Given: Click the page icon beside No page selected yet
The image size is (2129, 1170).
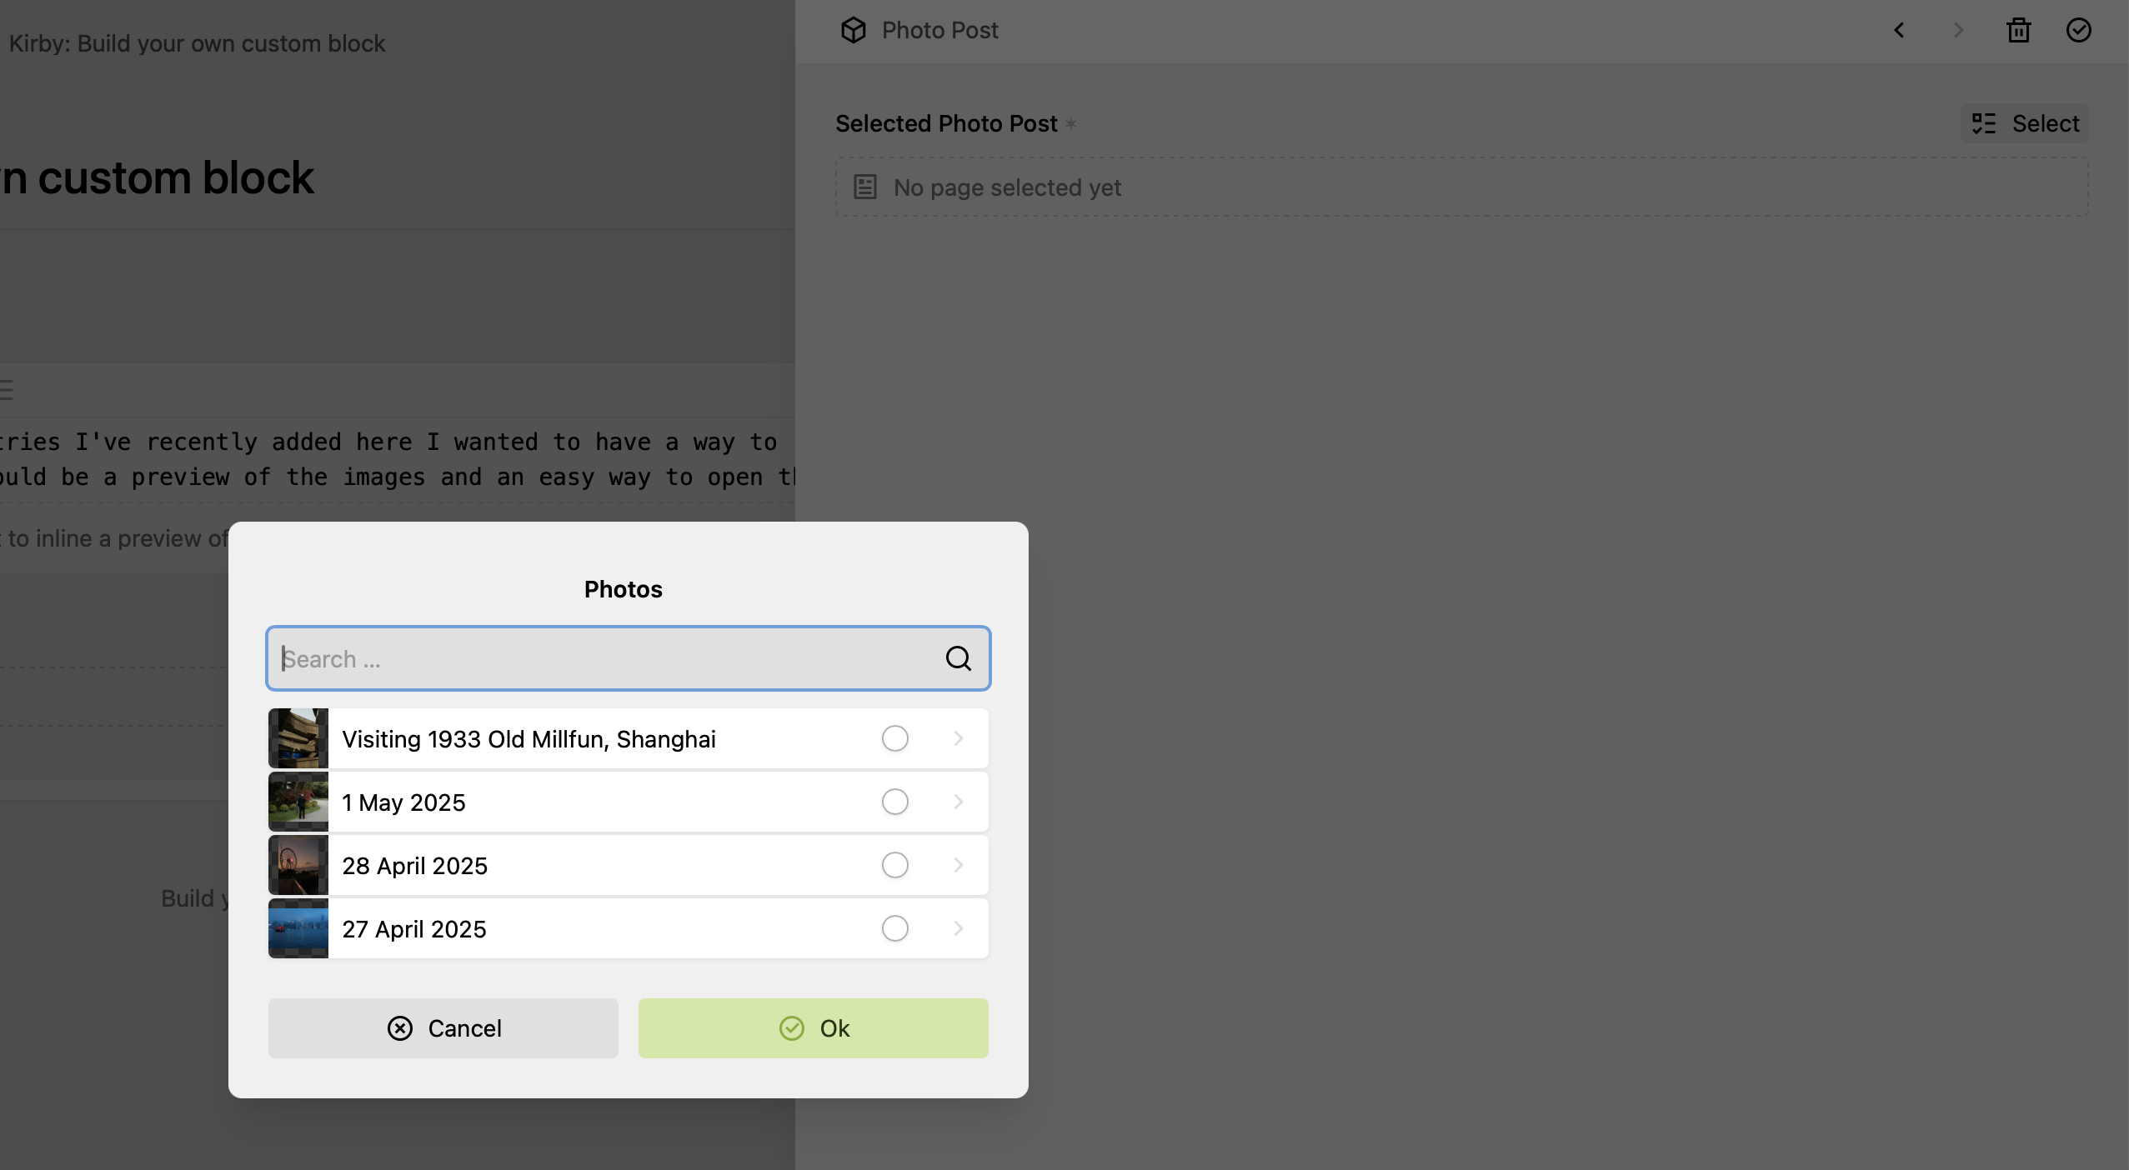Looking at the screenshot, I should [864, 187].
